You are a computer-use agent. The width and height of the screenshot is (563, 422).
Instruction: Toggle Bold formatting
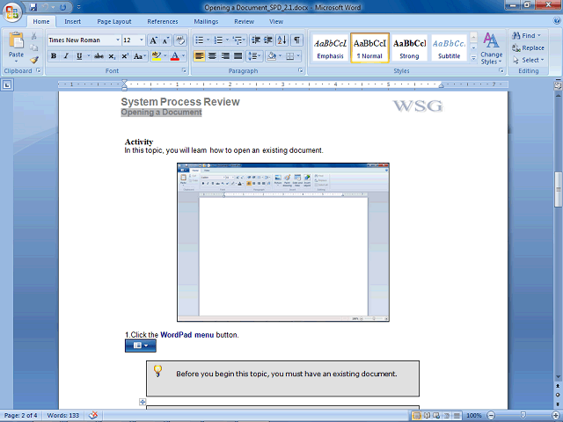click(x=54, y=56)
